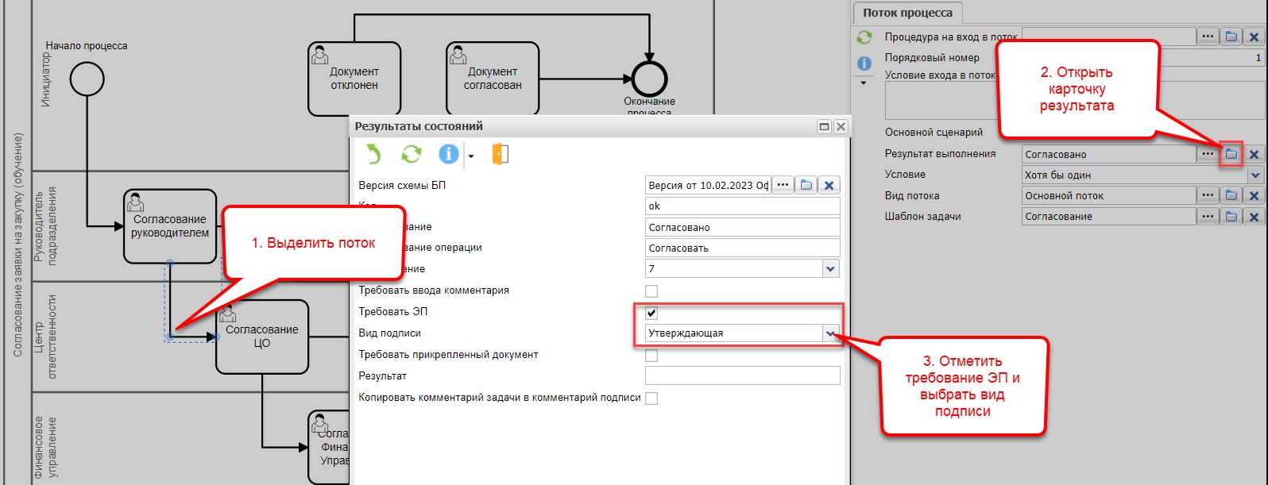Click the green undo arrow in the dialog toolbar
This screenshot has width=1268, height=485.
click(373, 154)
